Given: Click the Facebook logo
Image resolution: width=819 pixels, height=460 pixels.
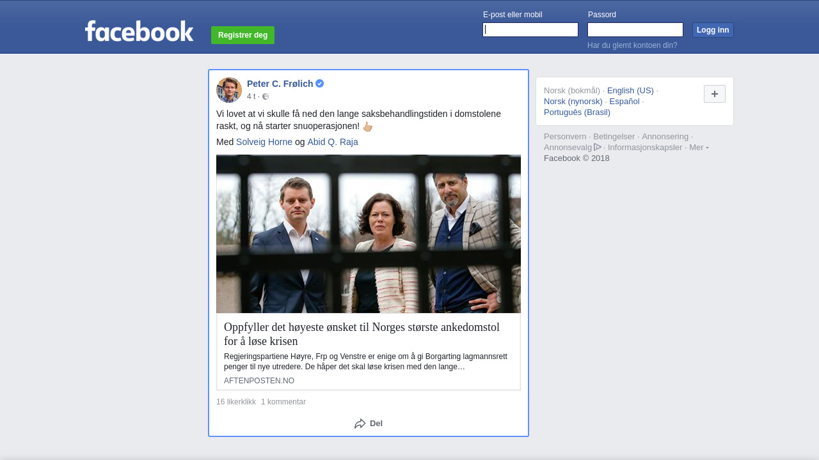Looking at the screenshot, I should tap(139, 31).
